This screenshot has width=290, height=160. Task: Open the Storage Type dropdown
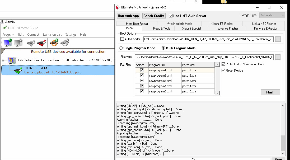coord(272,15)
